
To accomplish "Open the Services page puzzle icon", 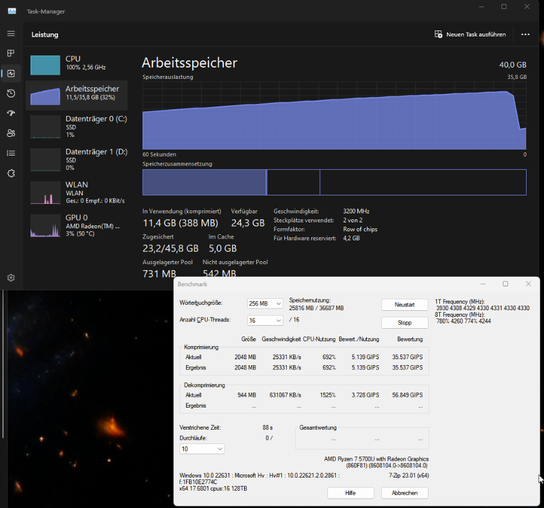I will click(11, 173).
